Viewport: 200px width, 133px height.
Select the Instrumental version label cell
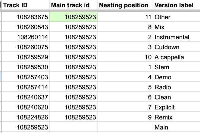tap(176, 37)
